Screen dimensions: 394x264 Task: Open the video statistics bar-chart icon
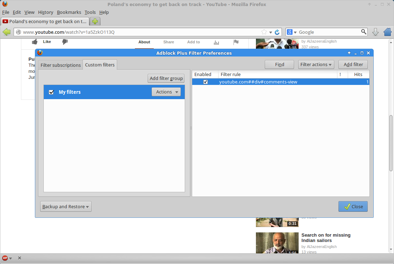point(216,42)
